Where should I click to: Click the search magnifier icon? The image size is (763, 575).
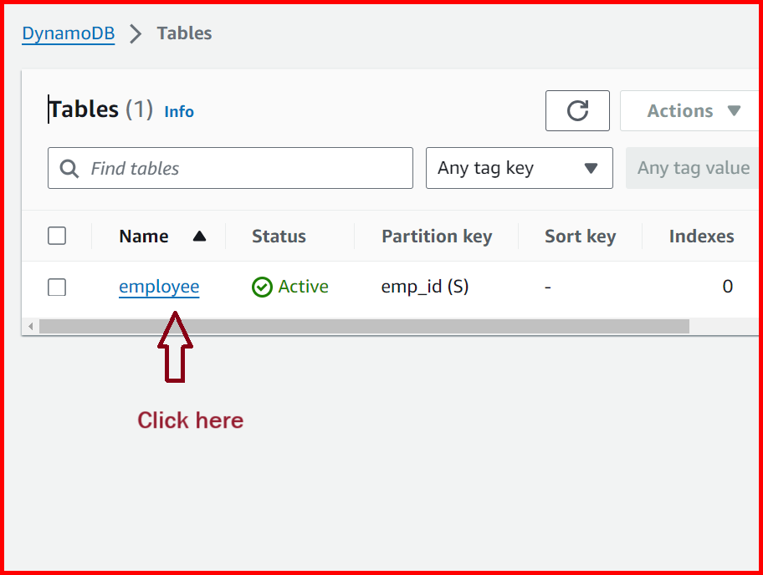tap(69, 168)
